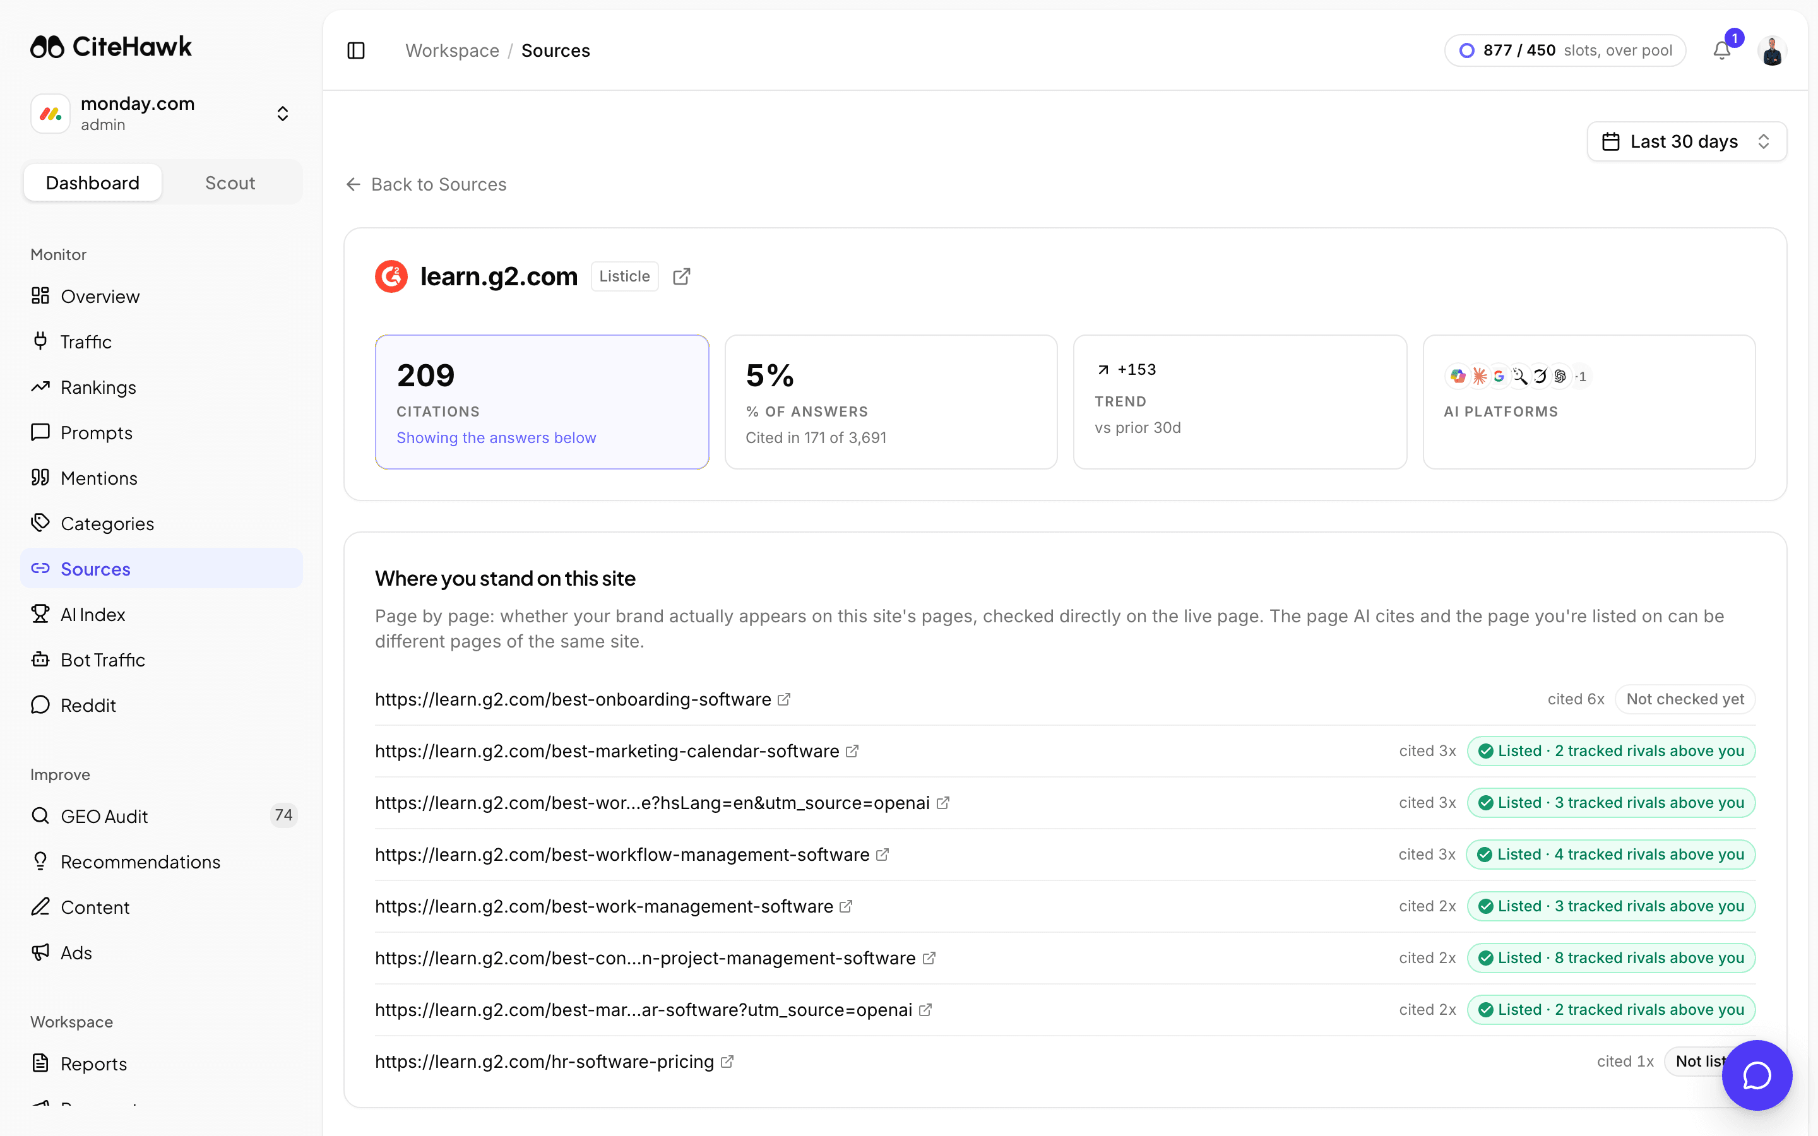1818x1136 pixels.
Task: Select the +153 Trend card
Action: [1240, 402]
